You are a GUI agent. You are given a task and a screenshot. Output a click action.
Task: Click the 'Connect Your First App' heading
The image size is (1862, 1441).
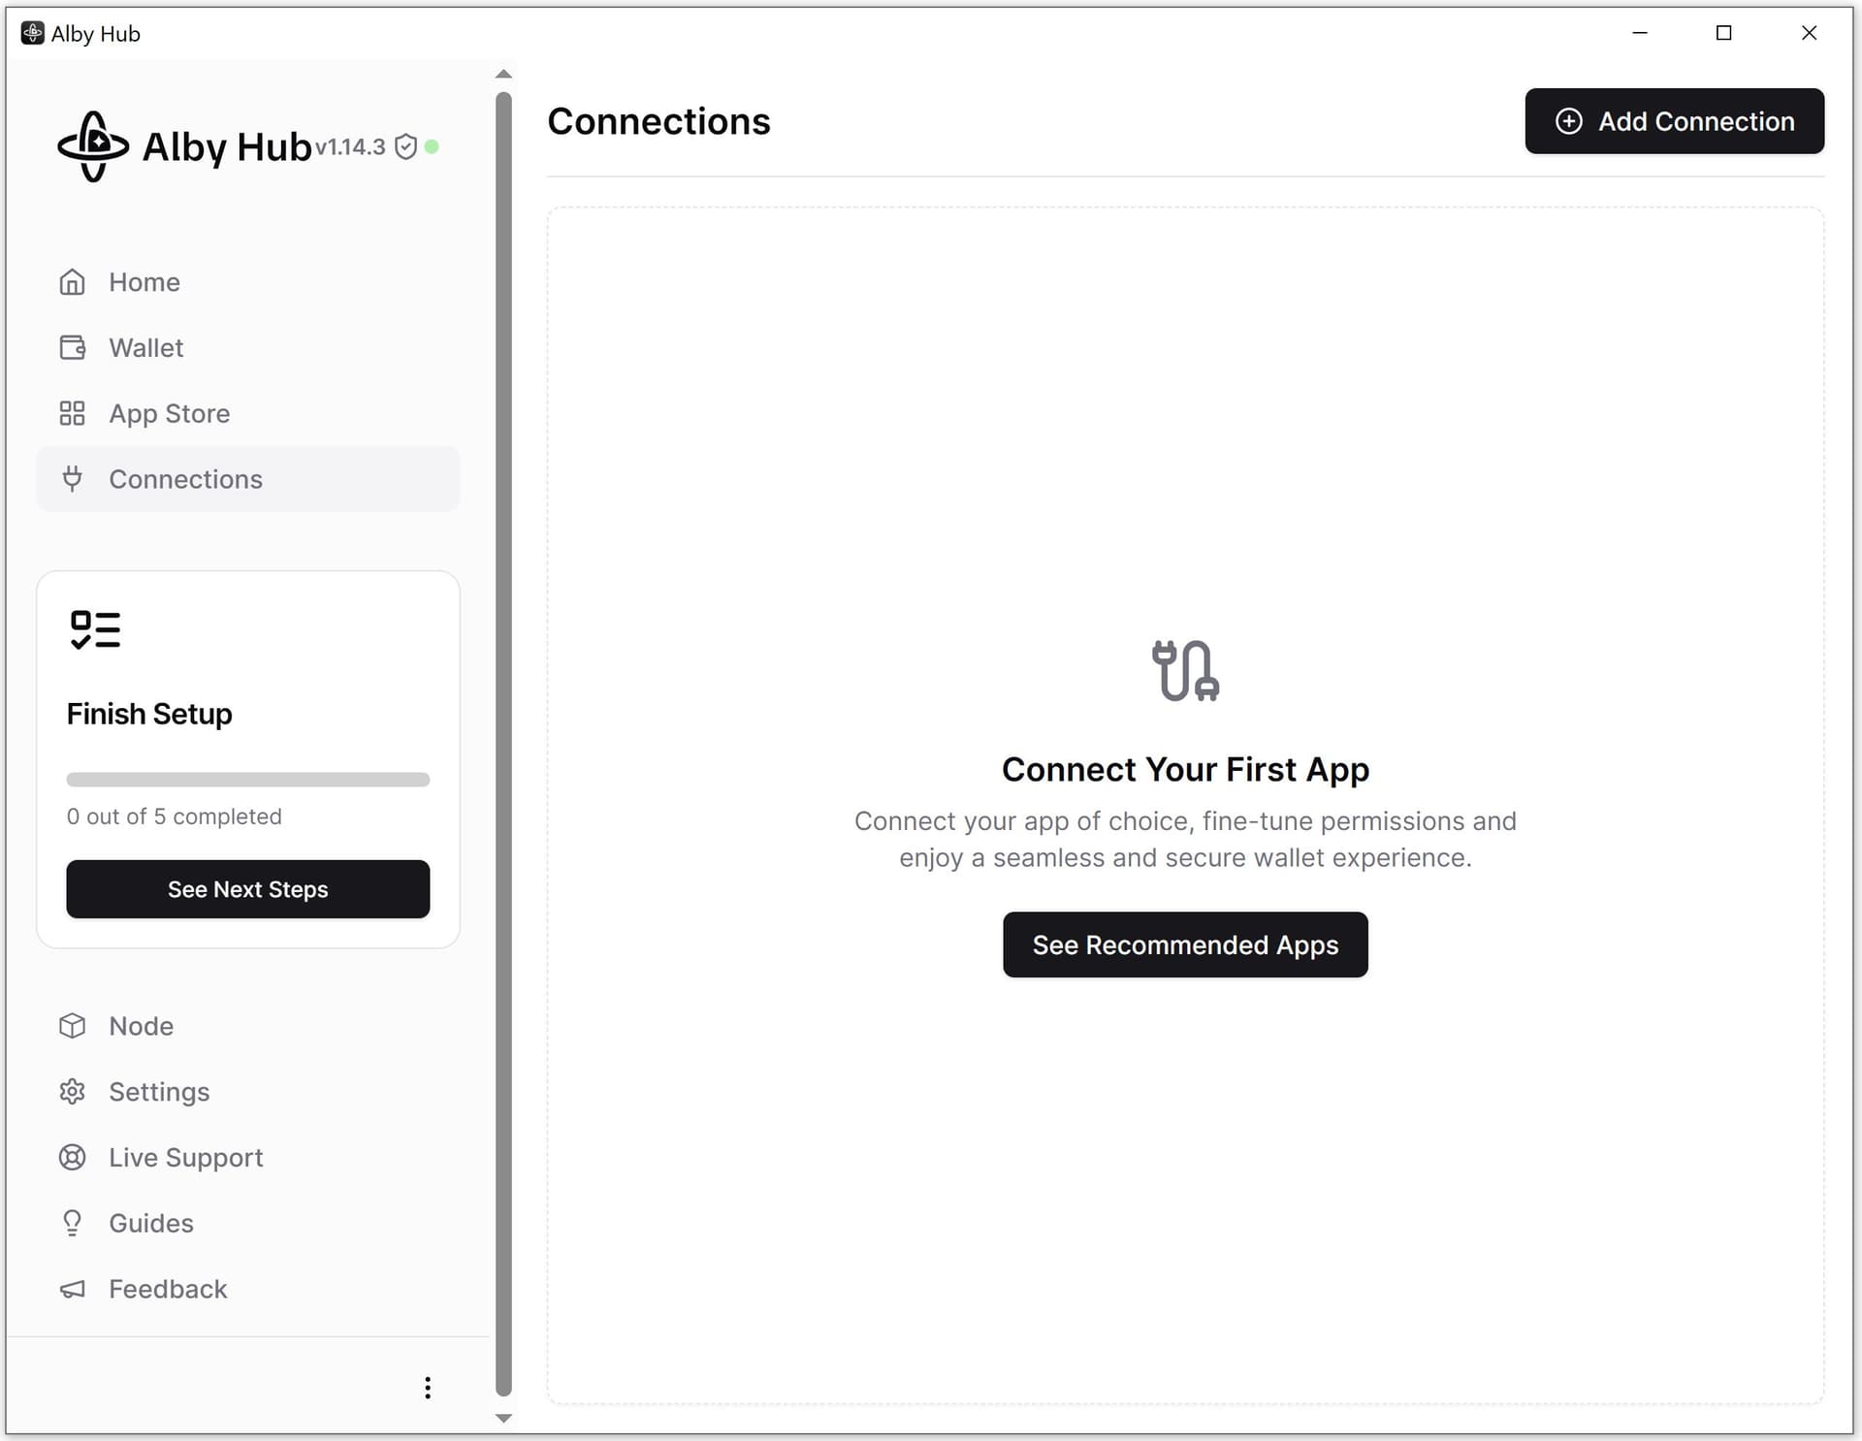point(1185,769)
